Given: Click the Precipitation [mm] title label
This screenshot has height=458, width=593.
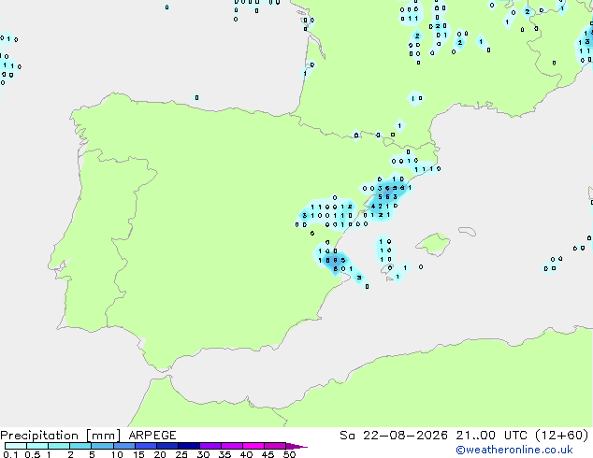Looking at the screenshot, I should 61,436.
